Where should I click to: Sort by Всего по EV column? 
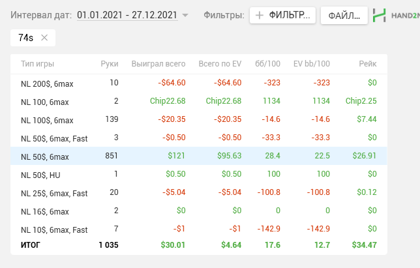pyautogui.click(x=219, y=64)
